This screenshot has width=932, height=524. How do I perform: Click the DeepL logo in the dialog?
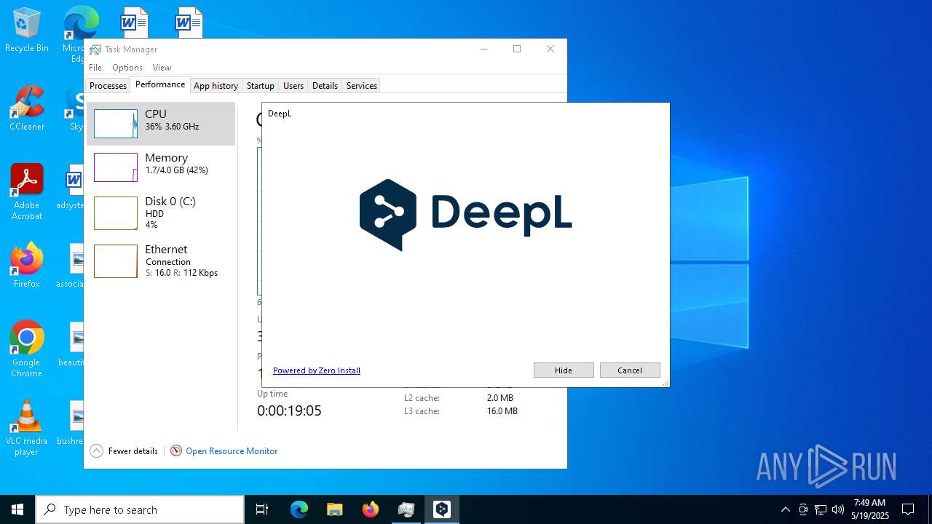[466, 215]
